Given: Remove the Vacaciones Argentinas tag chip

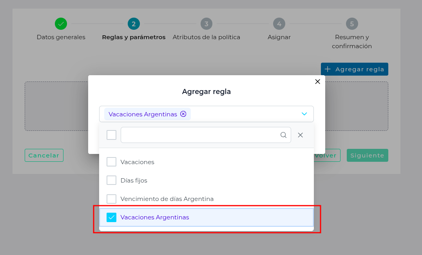Looking at the screenshot, I should click(x=183, y=114).
